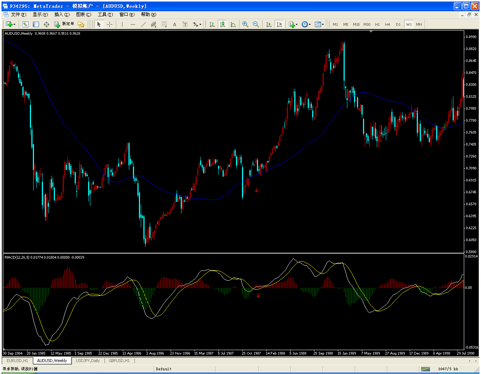The width and height of the screenshot is (481, 374).
Task: Zoom out of the chart
Action: (x=256, y=24)
